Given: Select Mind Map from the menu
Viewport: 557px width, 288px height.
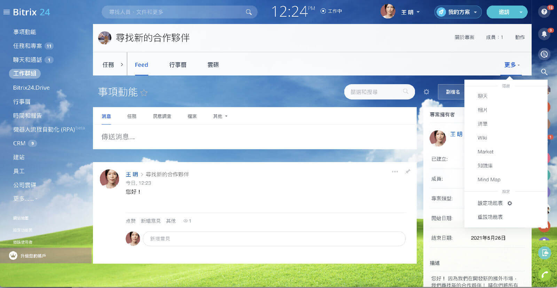Looking at the screenshot, I should (x=489, y=179).
